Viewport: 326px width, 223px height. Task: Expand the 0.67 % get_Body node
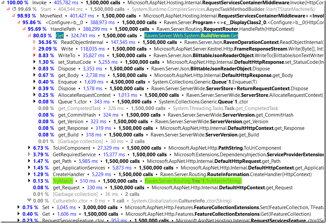point(34,75)
